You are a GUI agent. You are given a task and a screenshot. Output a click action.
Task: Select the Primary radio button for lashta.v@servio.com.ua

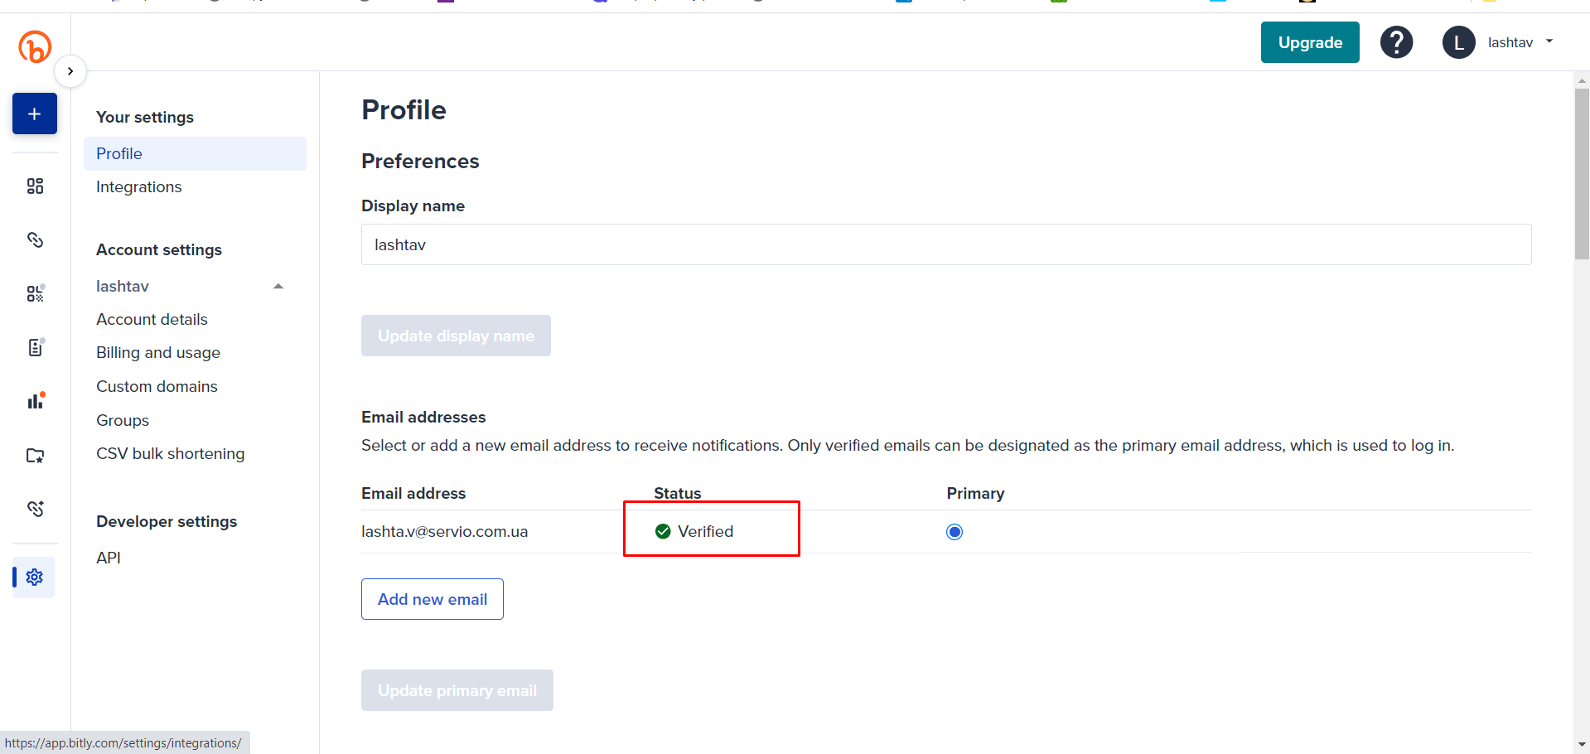coord(954,532)
